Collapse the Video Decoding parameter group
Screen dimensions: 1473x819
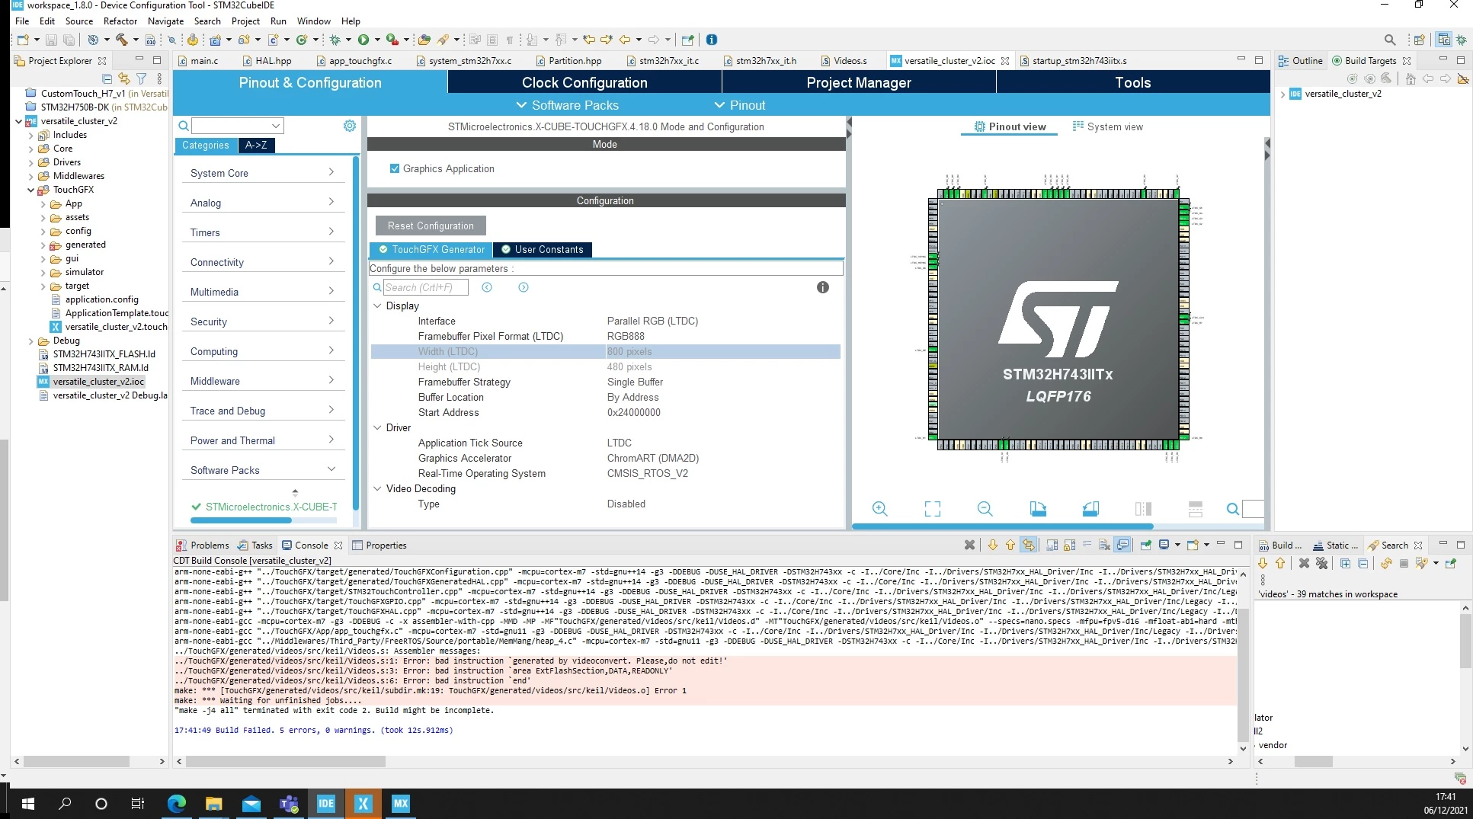coord(377,488)
